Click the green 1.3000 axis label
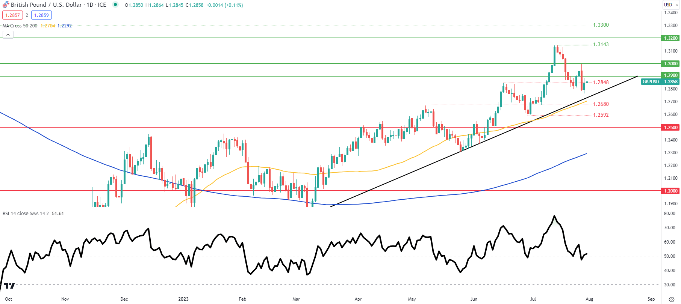The image size is (681, 304). [x=671, y=64]
